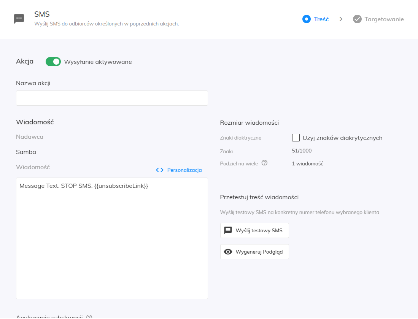Screen dimensions: 418x319
Task: Focus the Nazwa akcji input field
Action: point(112,98)
